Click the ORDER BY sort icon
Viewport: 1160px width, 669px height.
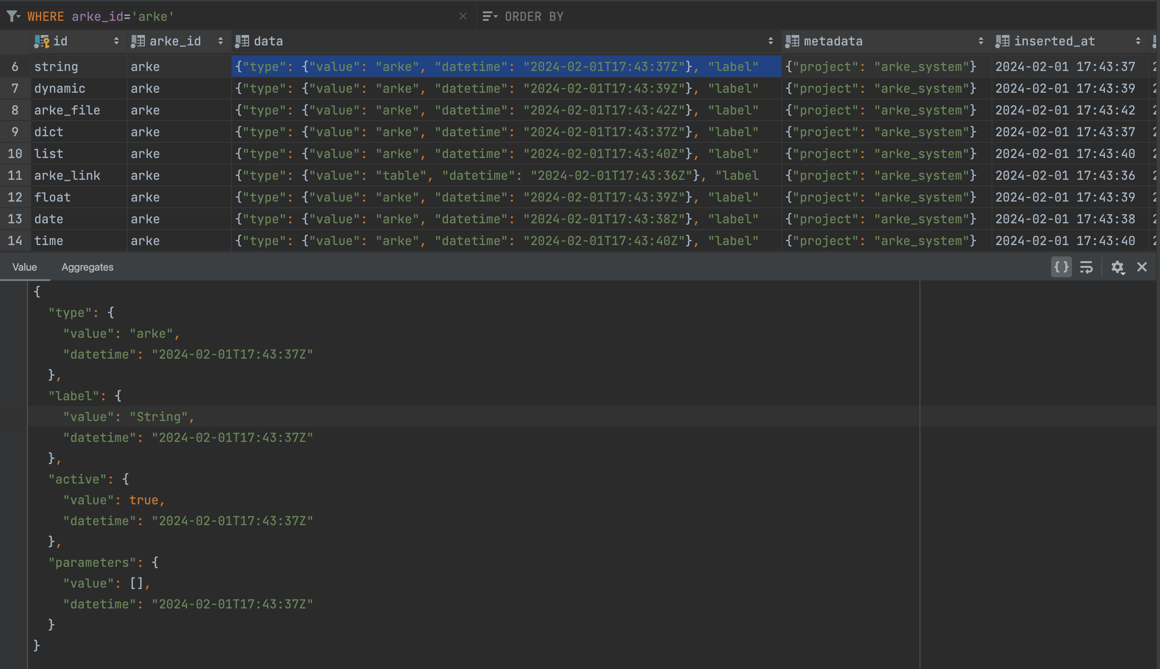pyautogui.click(x=487, y=16)
